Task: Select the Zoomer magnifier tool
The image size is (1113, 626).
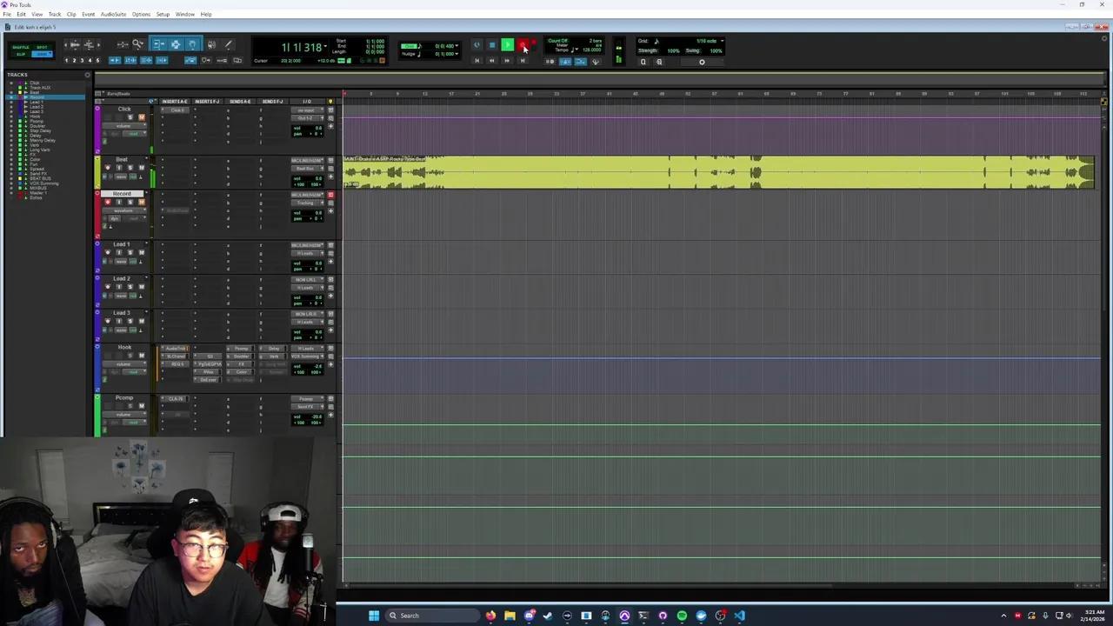Action: coord(137,44)
